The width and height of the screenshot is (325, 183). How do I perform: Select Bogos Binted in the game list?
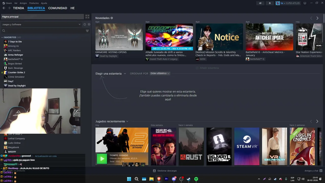pos(15,64)
